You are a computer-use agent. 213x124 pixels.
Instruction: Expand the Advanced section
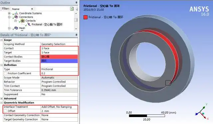point(1,98)
